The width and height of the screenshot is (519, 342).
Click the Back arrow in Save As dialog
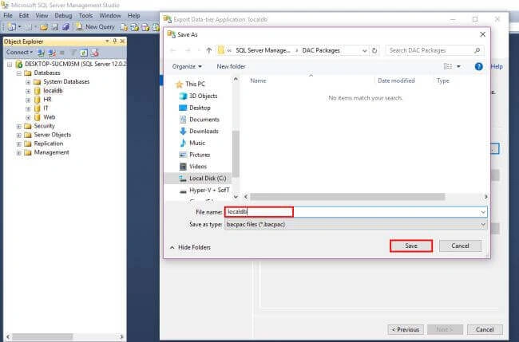(x=172, y=50)
